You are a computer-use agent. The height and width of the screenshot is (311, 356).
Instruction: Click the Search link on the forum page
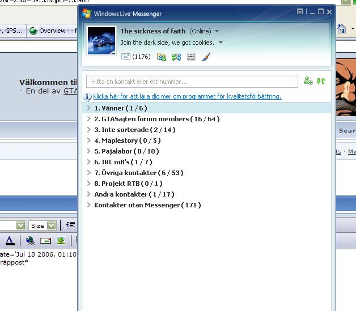coord(347,131)
